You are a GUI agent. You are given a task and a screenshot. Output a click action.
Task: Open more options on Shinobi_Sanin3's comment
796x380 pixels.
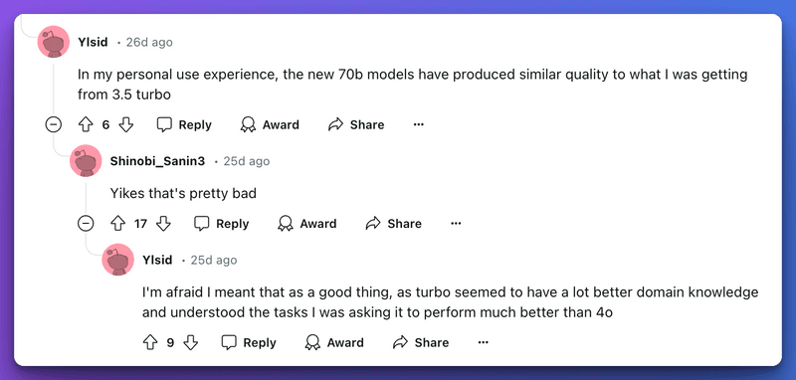coord(456,223)
